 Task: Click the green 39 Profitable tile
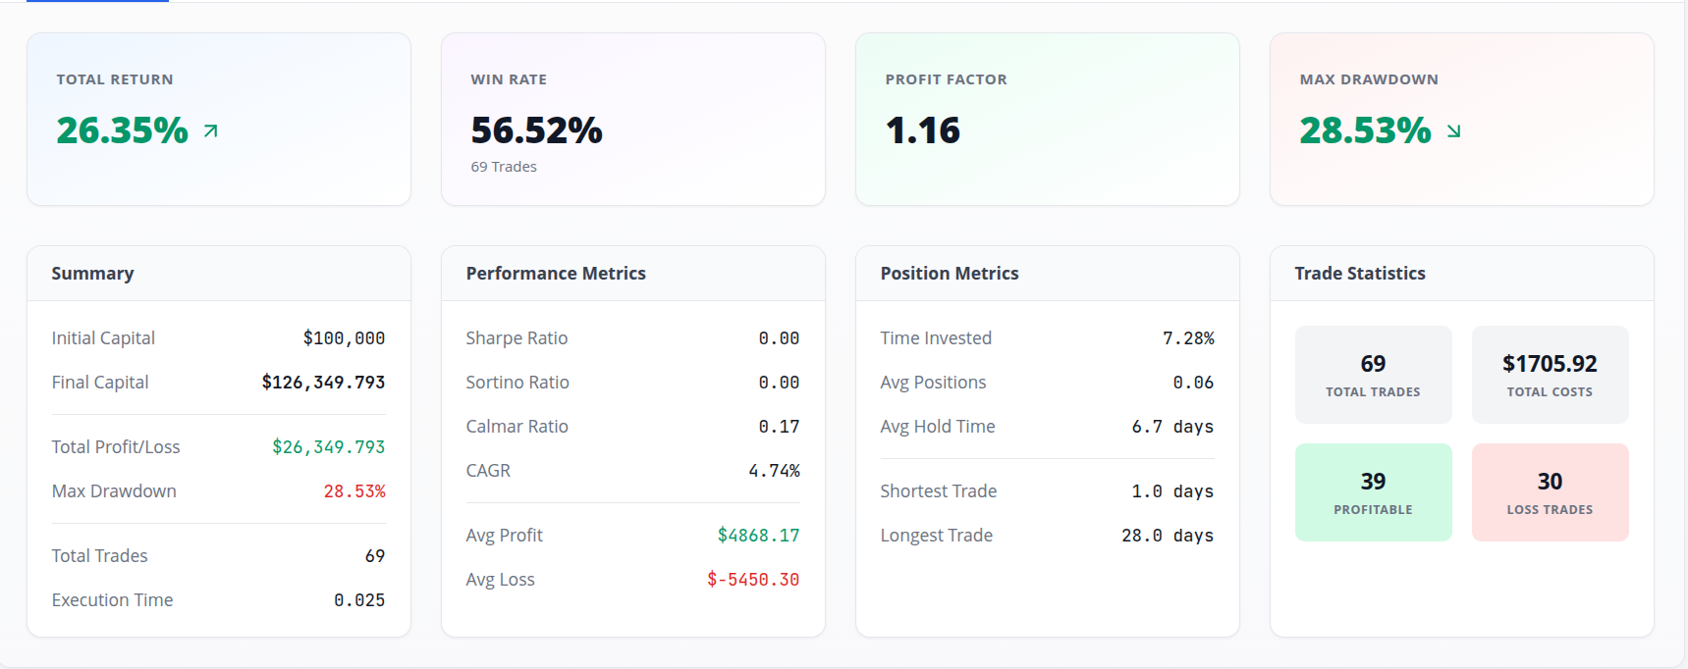click(x=1373, y=492)
